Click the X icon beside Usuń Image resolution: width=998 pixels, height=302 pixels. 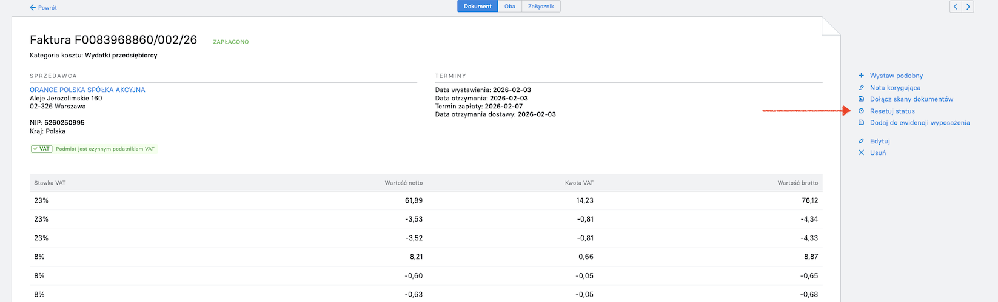[x=861, y=153]
